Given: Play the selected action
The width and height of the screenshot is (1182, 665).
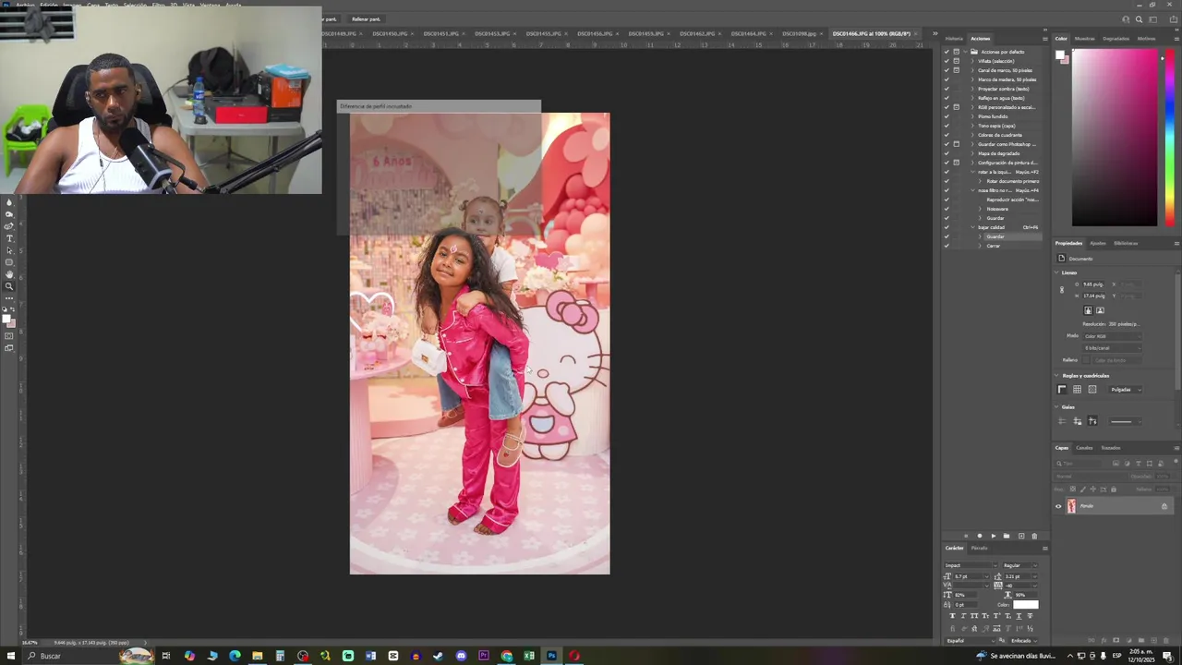Looking at the screenshot, I should (994, 536).
